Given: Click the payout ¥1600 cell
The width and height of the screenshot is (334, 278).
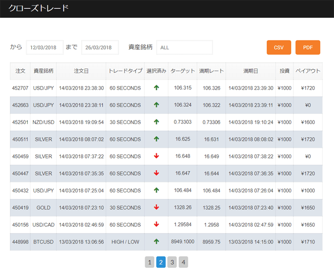Looking at the screenshot, I should (x=308, y=122).
